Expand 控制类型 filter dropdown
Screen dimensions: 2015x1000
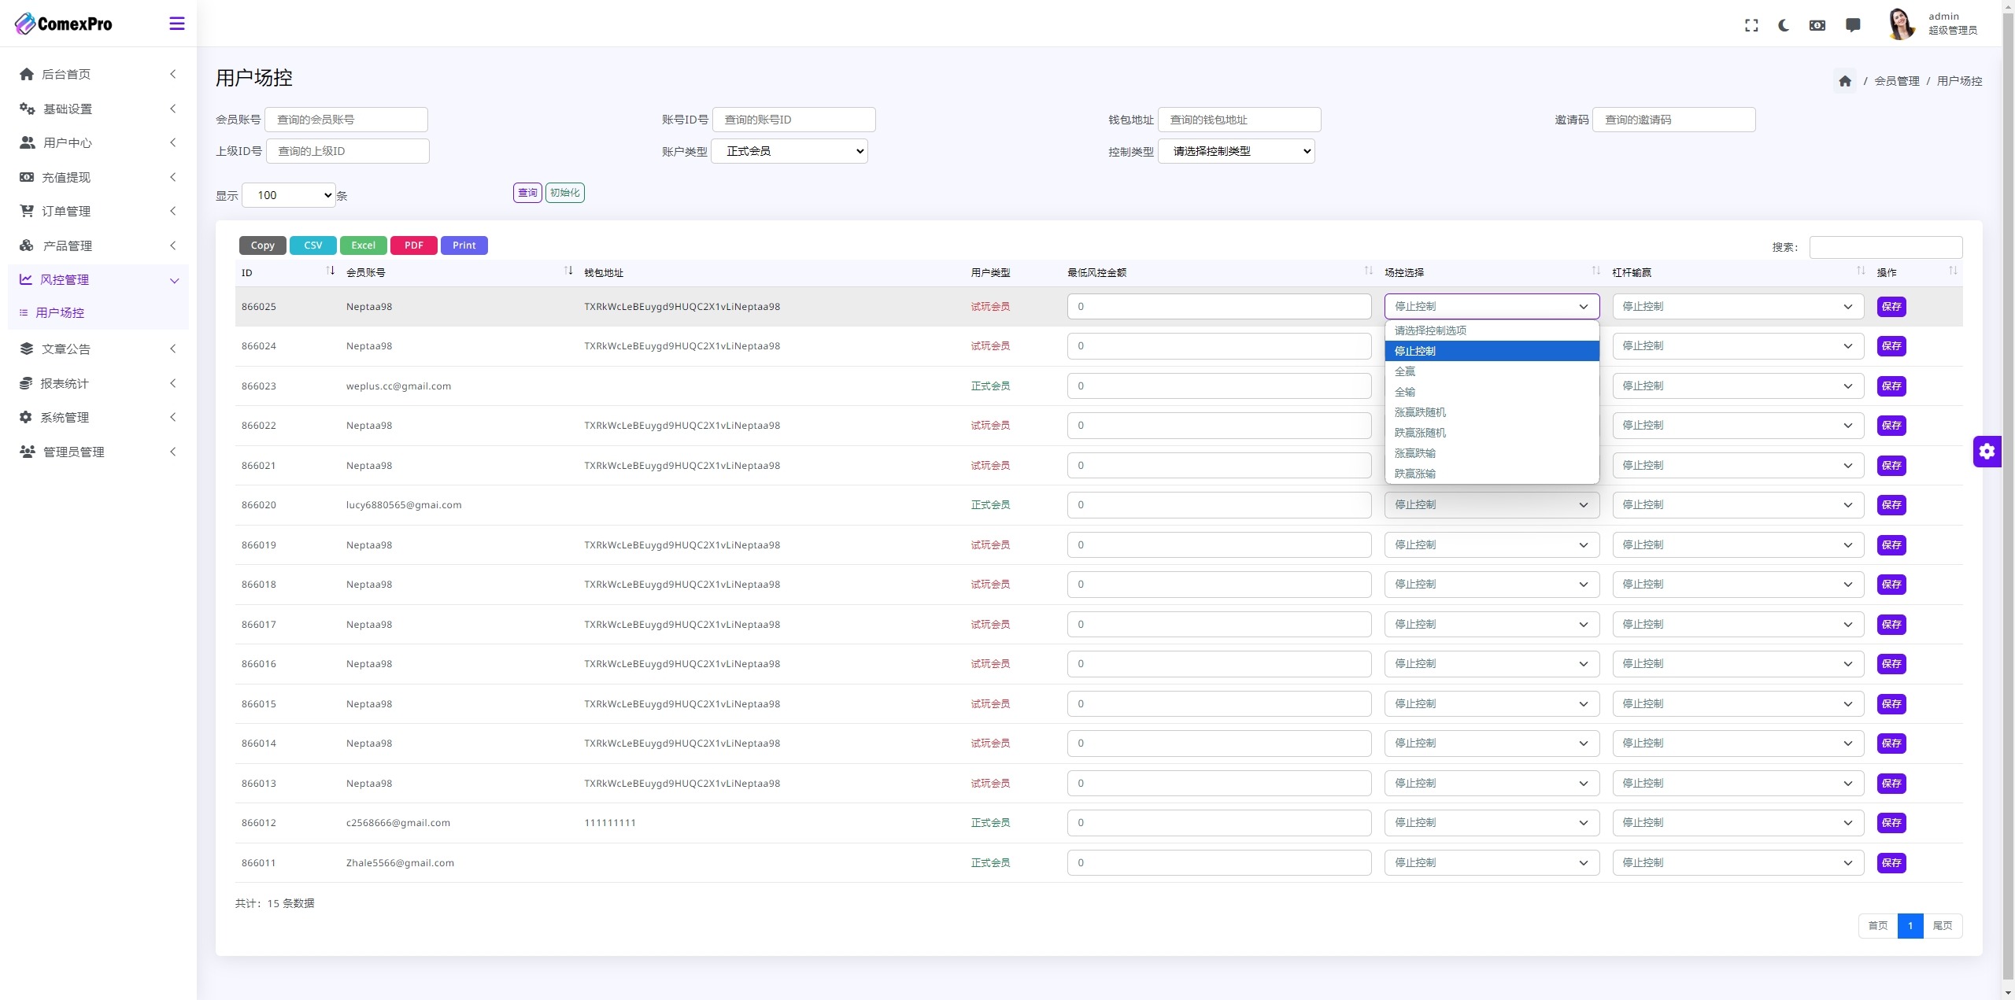(1237, 150)
